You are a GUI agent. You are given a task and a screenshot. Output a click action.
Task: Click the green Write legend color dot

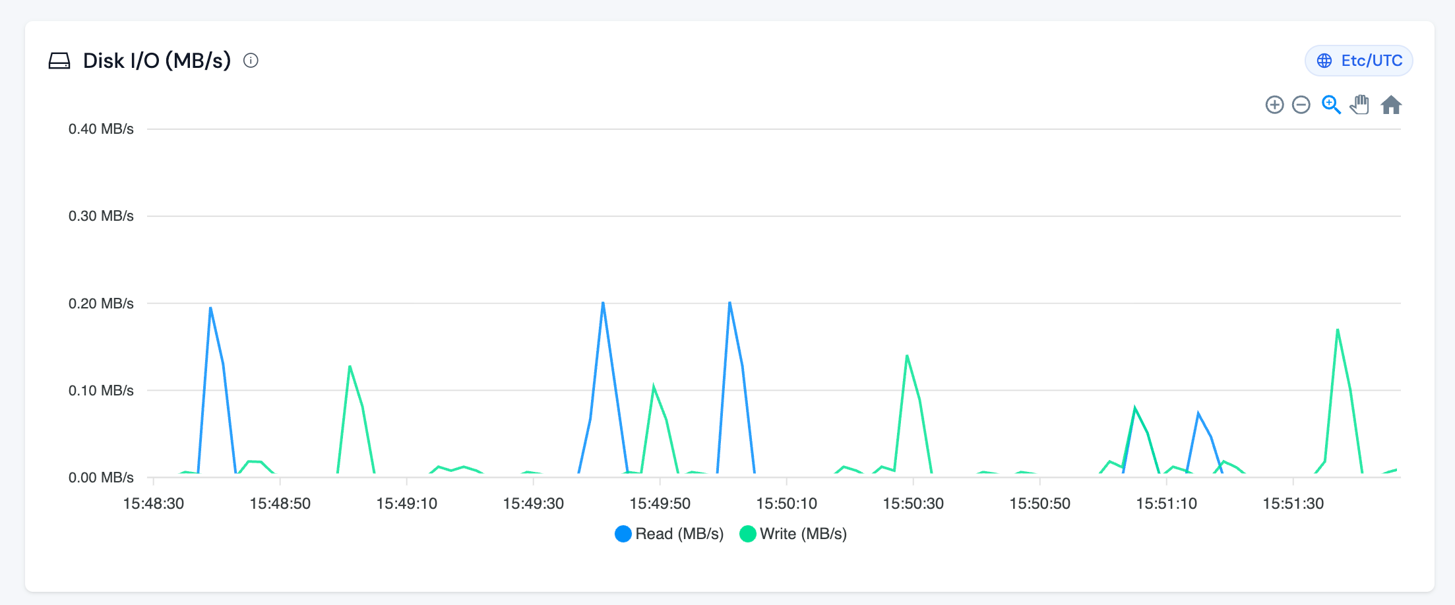point(747,534)
